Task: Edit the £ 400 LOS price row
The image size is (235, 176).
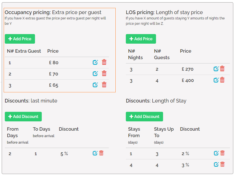Action: (216, 80)
